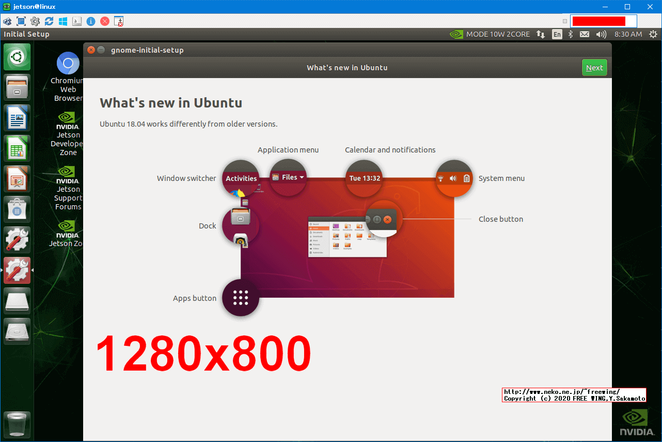
Task: Click the mail envelope indicator in the panel
Action: pos(585,34)
